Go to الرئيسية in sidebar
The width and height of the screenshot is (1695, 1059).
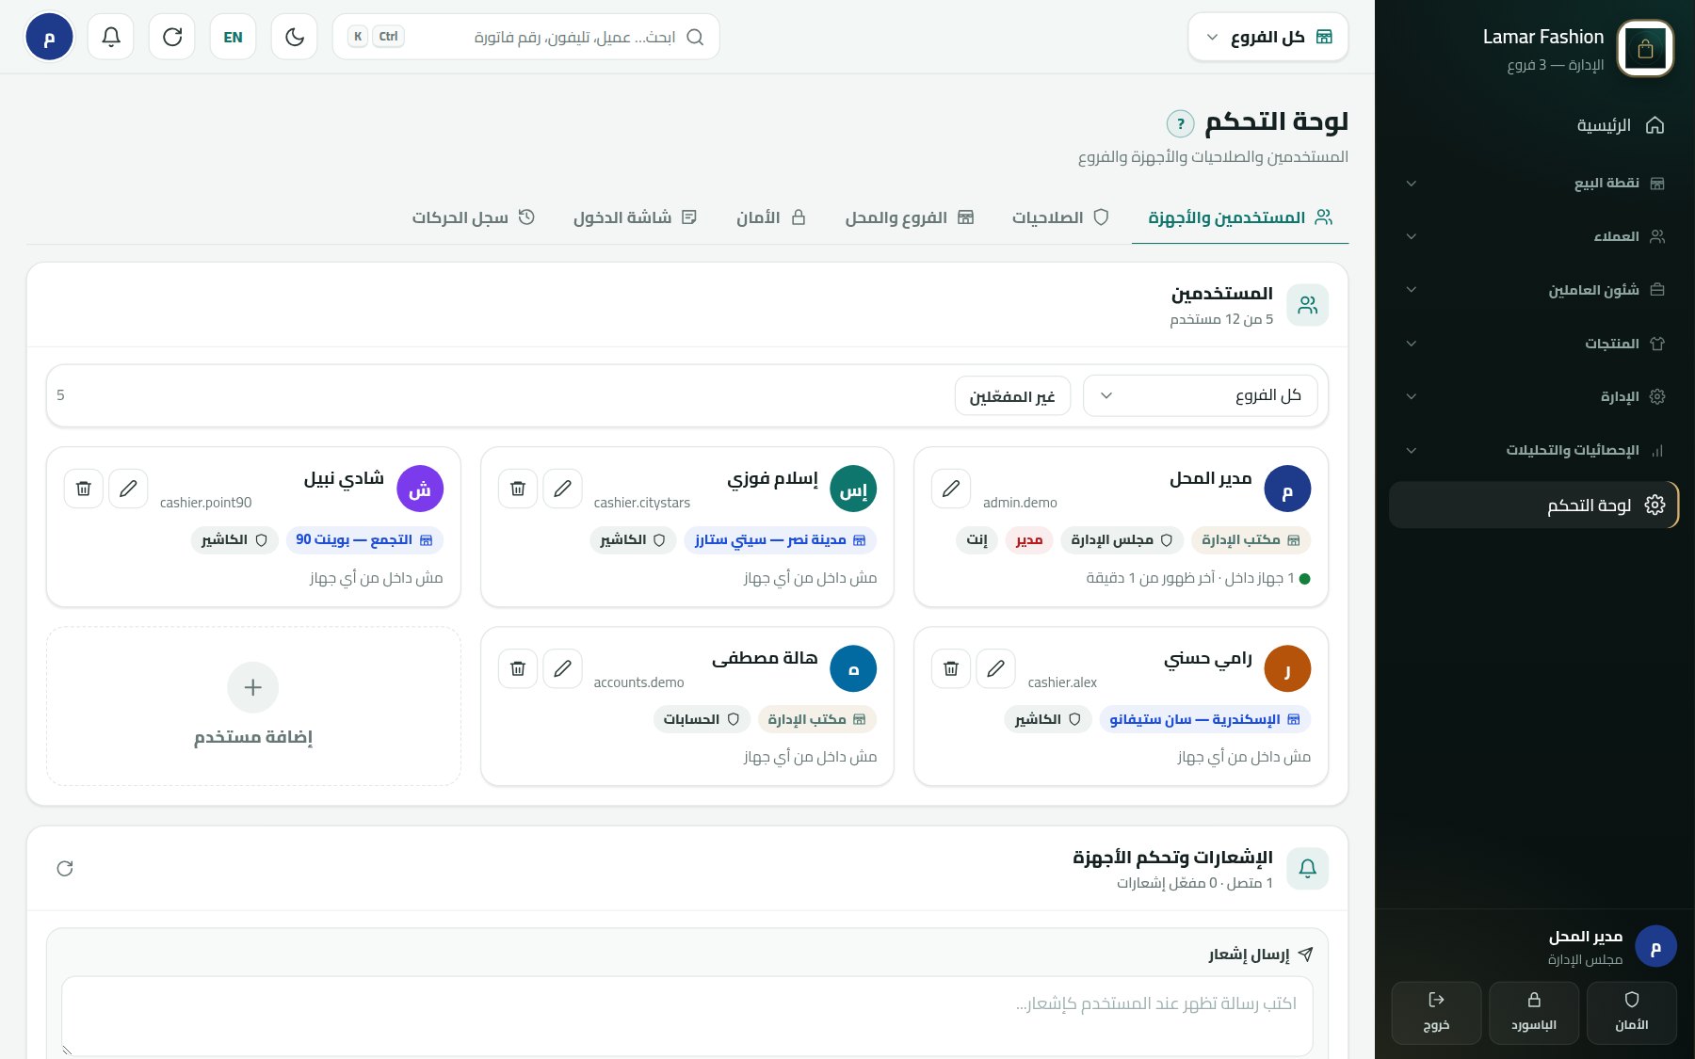tap(1535, 125)
